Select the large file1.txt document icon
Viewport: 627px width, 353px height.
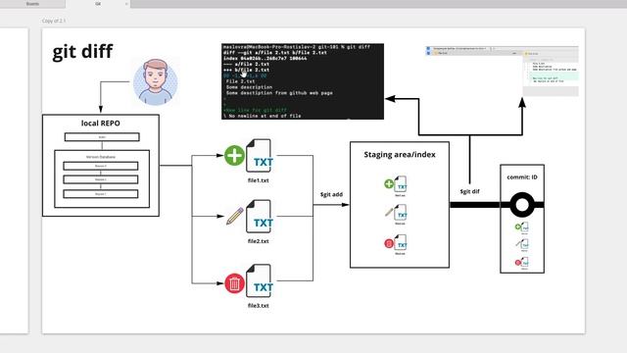coord(259,156)
